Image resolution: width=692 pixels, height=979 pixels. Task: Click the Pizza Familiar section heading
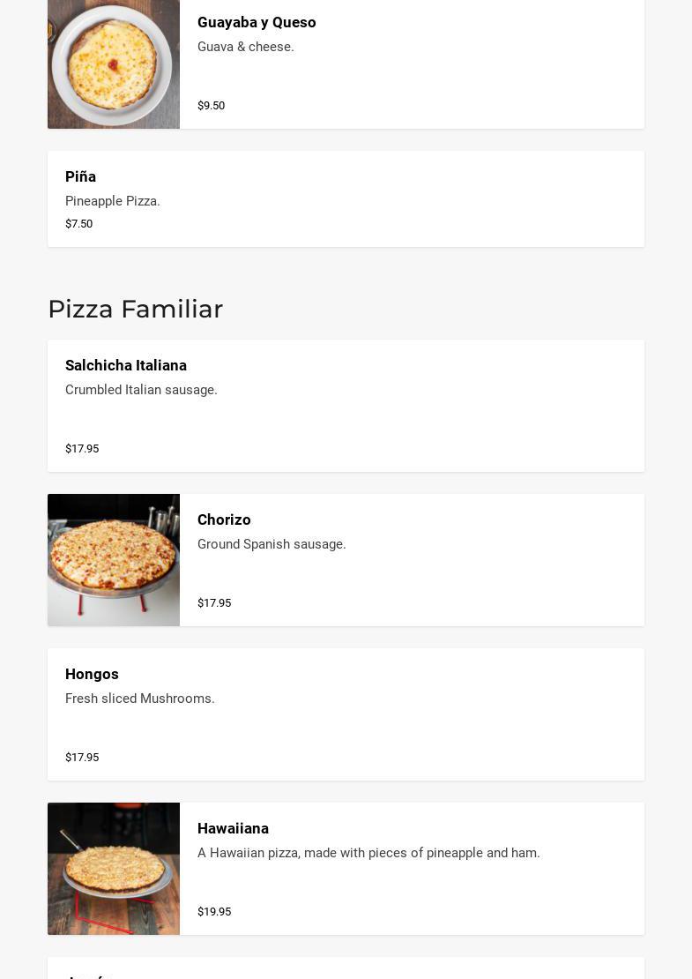pos(135,309)
